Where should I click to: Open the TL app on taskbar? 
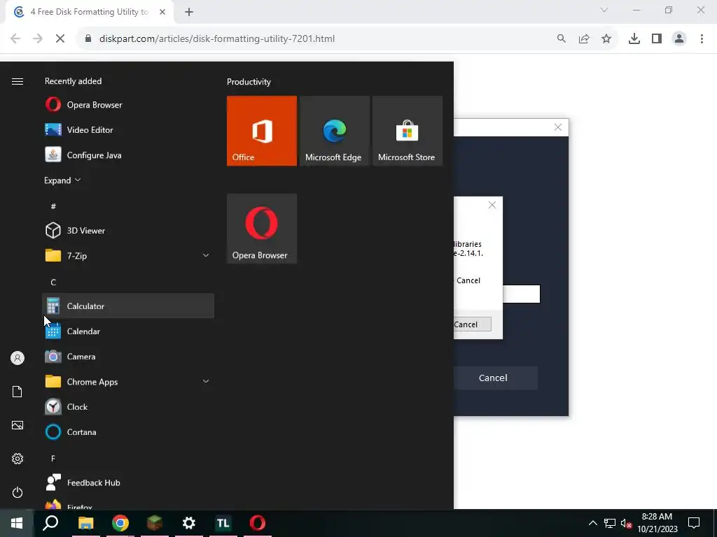tap(223, 523)
